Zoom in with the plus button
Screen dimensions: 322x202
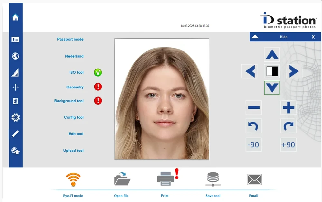point(288,108)
